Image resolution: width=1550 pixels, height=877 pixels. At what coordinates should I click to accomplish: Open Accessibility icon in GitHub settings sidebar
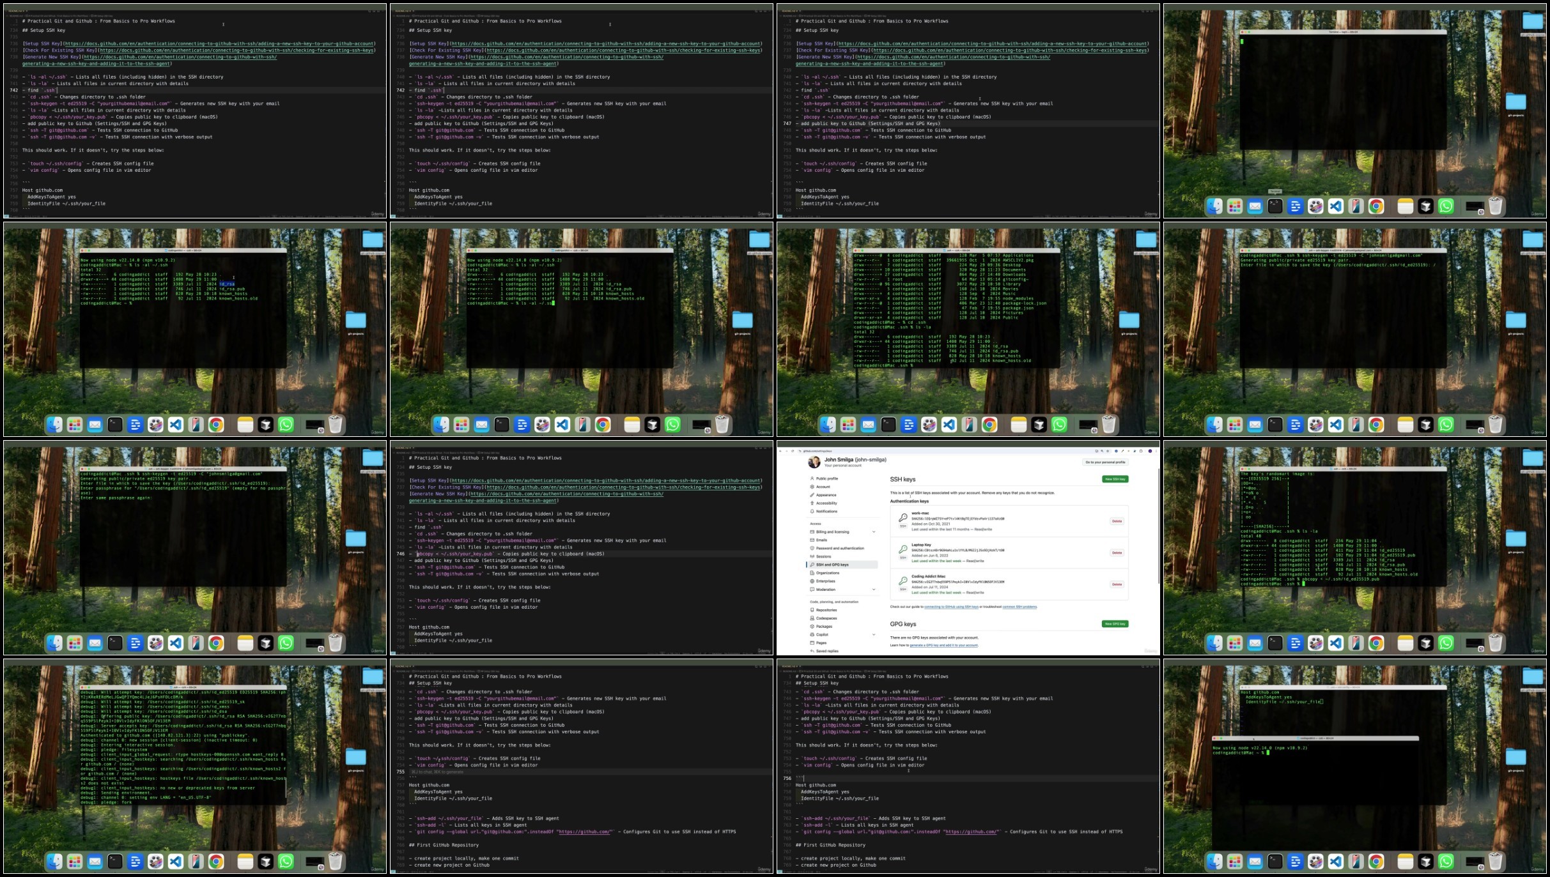coord(812,503)
